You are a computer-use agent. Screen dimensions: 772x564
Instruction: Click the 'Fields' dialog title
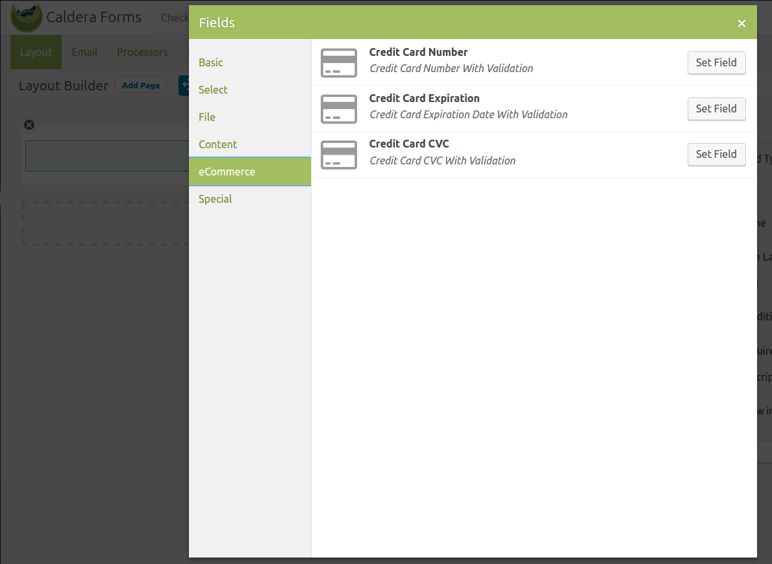(x=217, y=23)
